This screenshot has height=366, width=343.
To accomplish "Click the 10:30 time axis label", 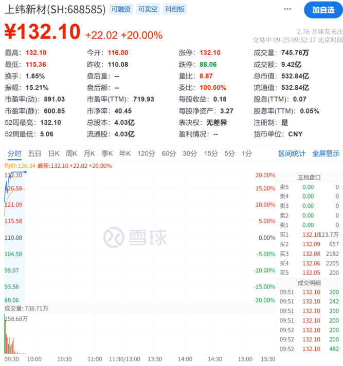I will 64,359.
